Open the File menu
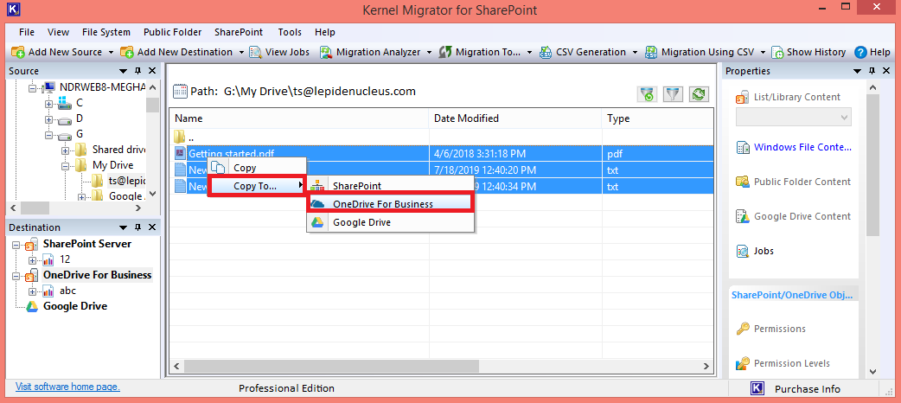The width and height of the screenshot is (901, 403). pos(27,32)
